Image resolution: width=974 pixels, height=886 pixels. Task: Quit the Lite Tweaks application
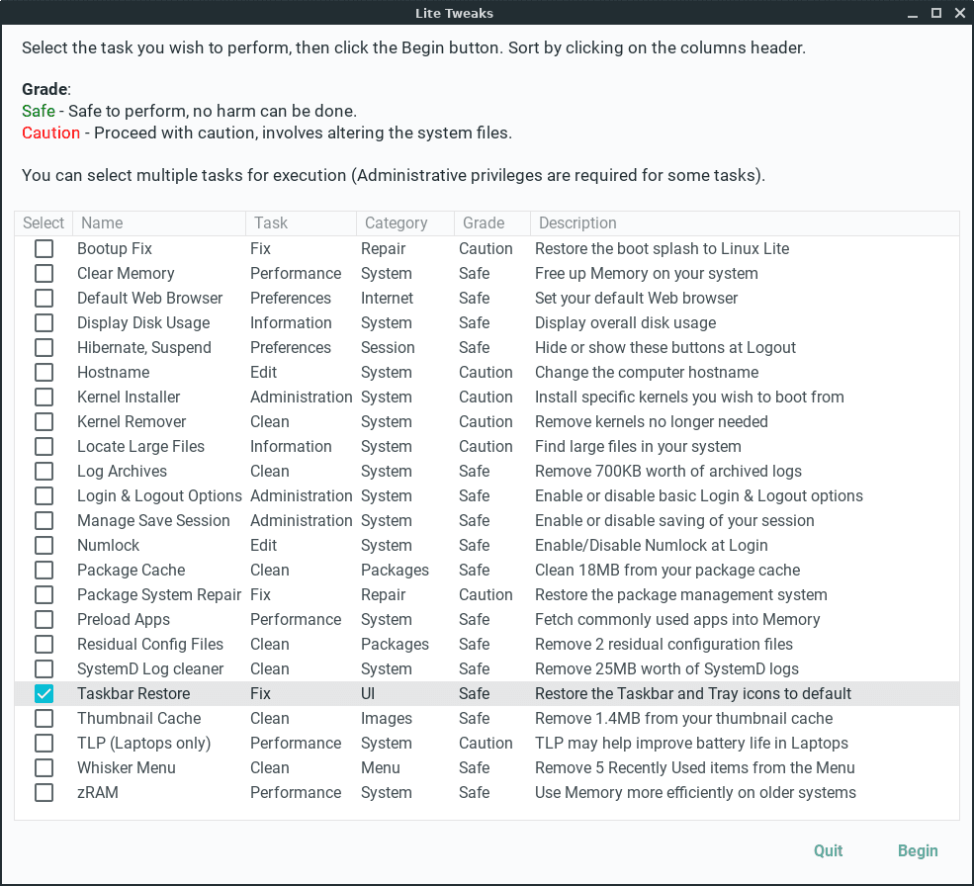click(x=828, y=850)
